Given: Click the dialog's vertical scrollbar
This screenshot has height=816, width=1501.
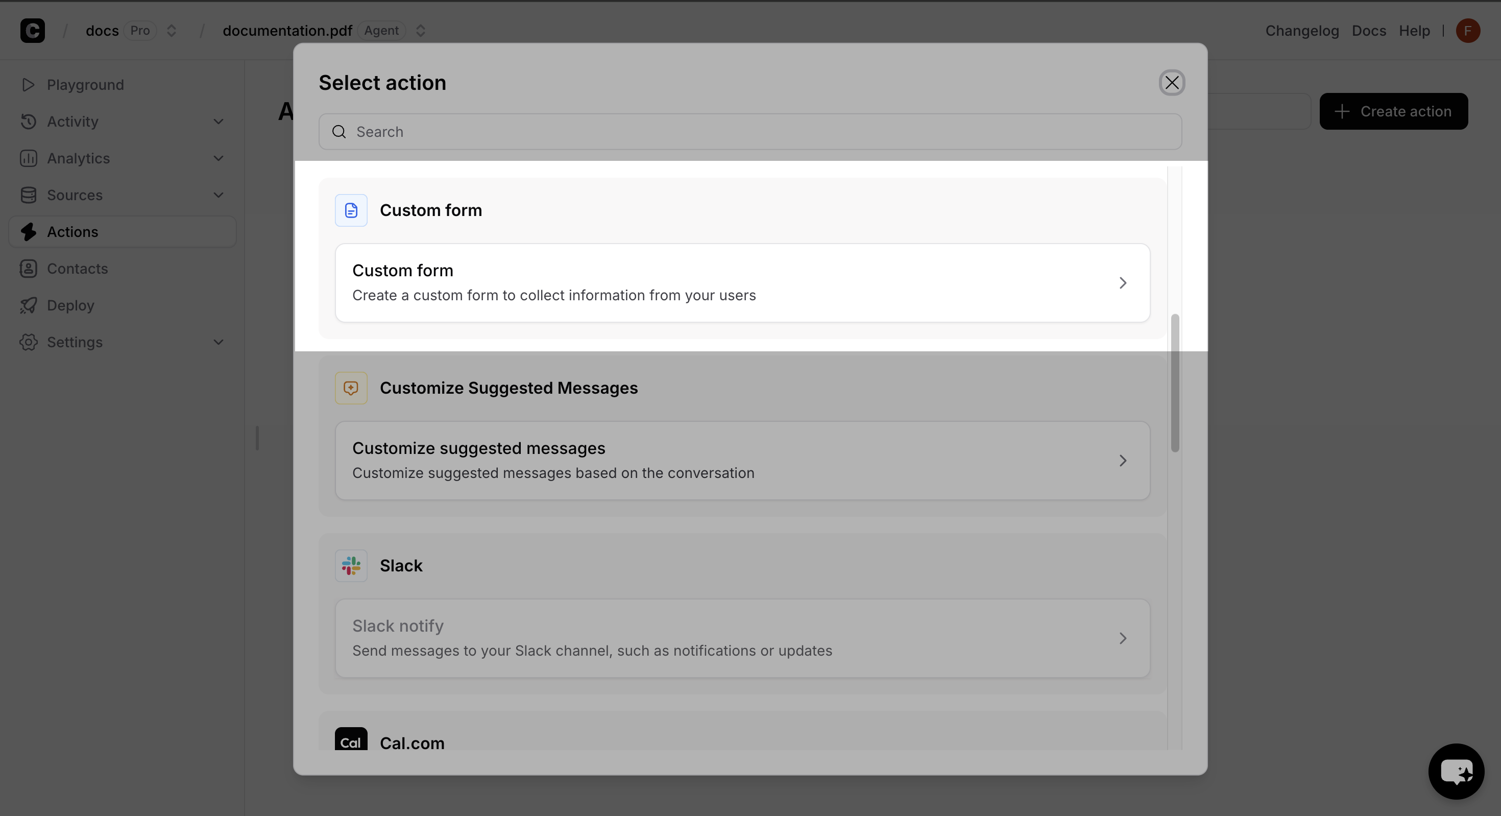Looking at the screenshot, I should pos(1175,382).
